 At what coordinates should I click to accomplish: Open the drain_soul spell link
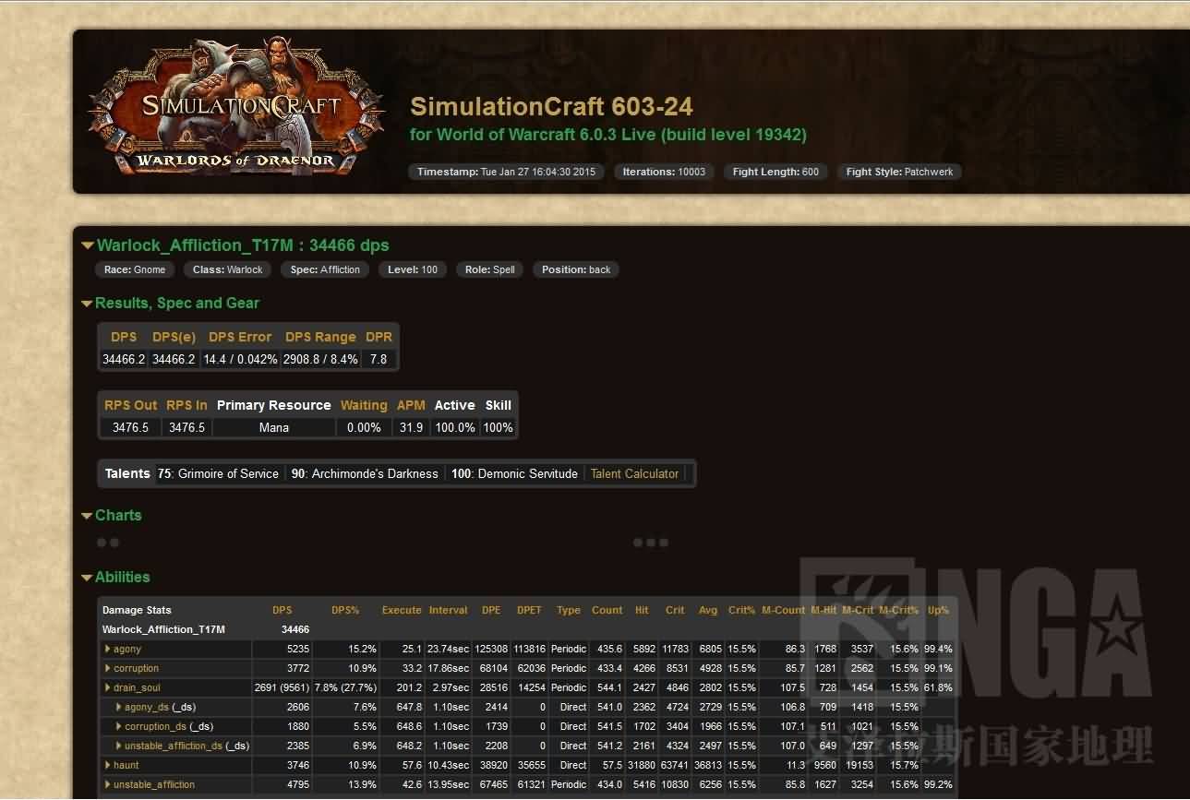point(137,688)
